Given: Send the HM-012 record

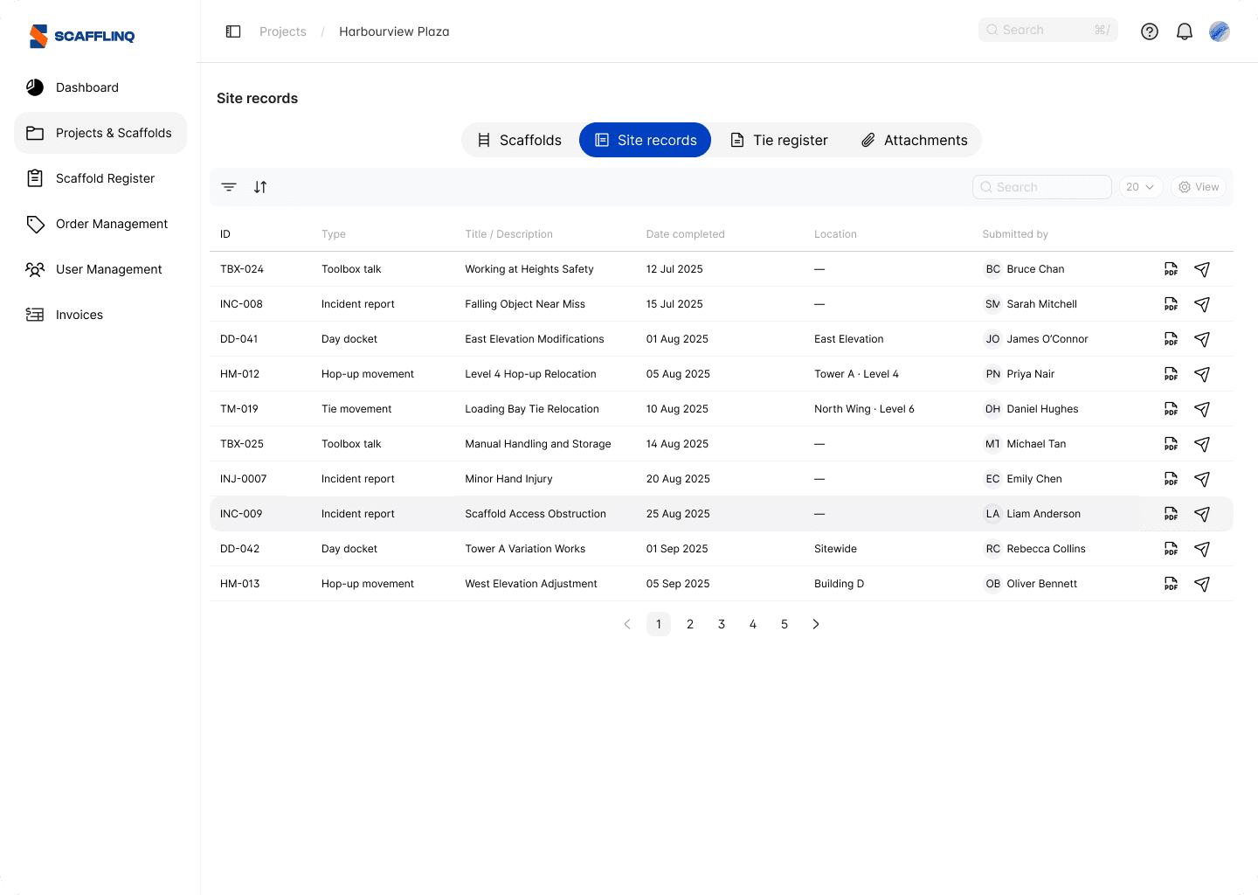Looking at the screenshot, I should [1202, 374].
